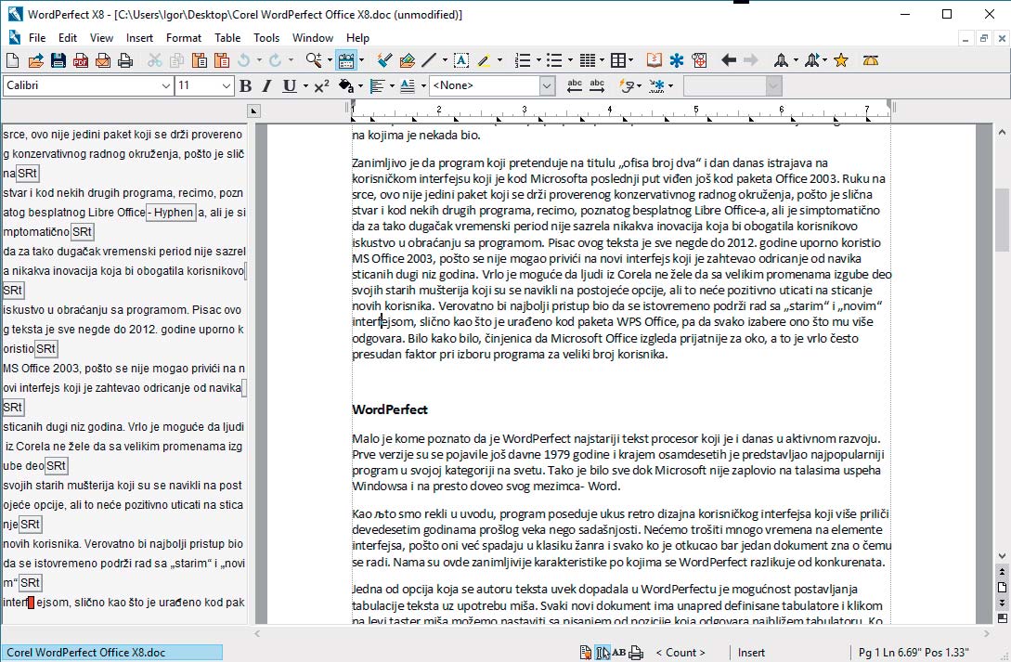Click the WordPerfect document icon beside File menu
The width and height of the screenshot is (1011, 662).
coord(14,38)
